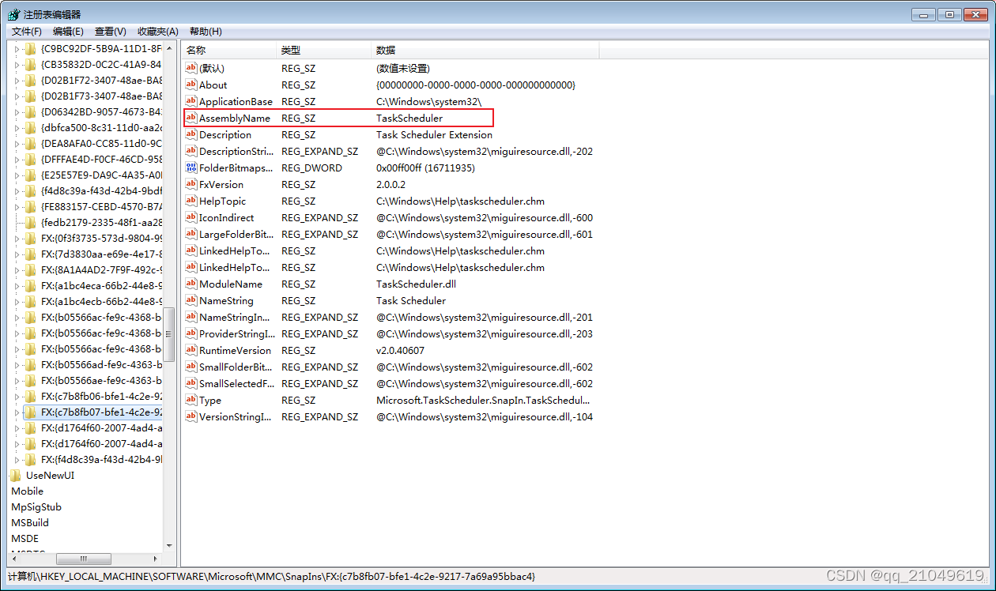Viewport: 996px width, 591px height.
Task: Expand the {FE883157-CEBD key
Action: (17, 206)
